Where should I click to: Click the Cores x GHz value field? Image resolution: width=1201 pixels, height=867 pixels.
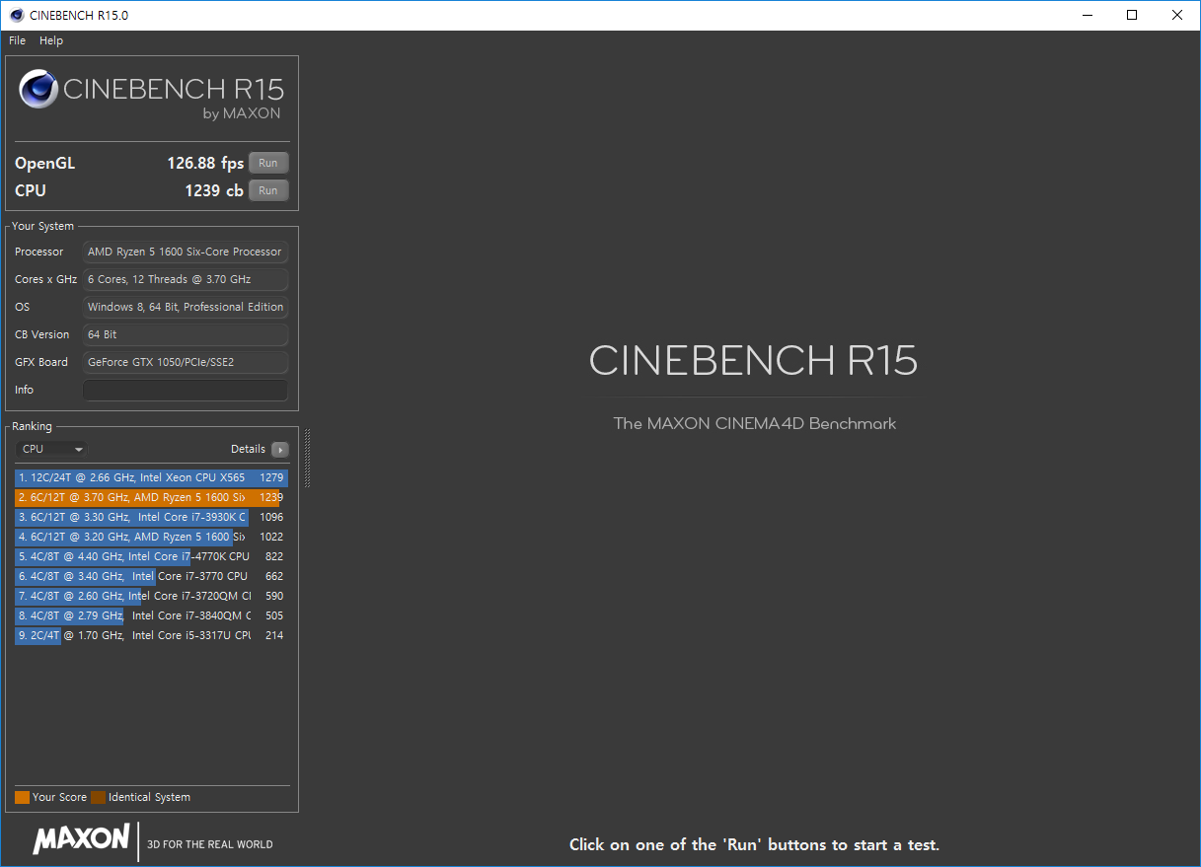point(186,279)
